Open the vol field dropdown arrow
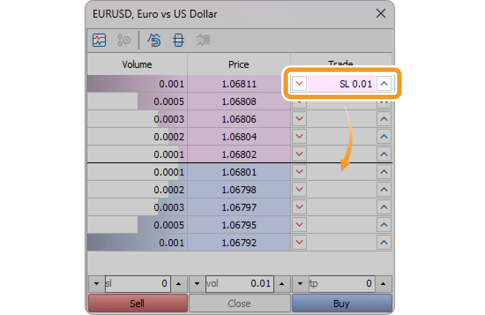The image size is (485, 315). (197, 284)
